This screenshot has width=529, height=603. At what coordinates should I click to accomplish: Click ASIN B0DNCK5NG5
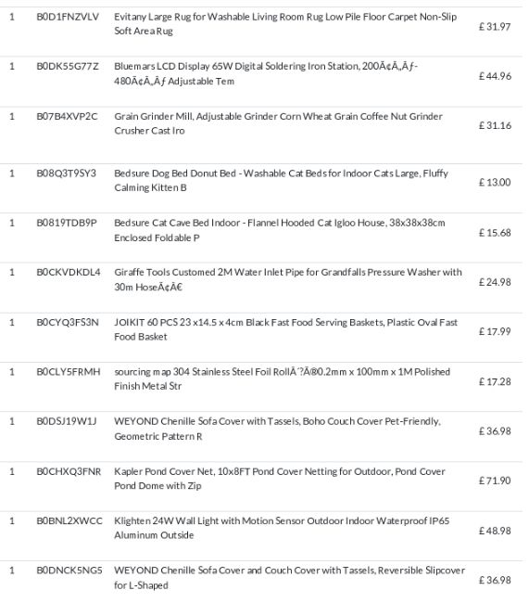[69, 571]
